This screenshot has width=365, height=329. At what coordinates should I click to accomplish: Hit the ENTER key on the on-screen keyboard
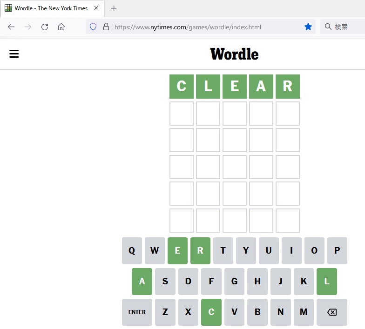(x=137, y=312)
